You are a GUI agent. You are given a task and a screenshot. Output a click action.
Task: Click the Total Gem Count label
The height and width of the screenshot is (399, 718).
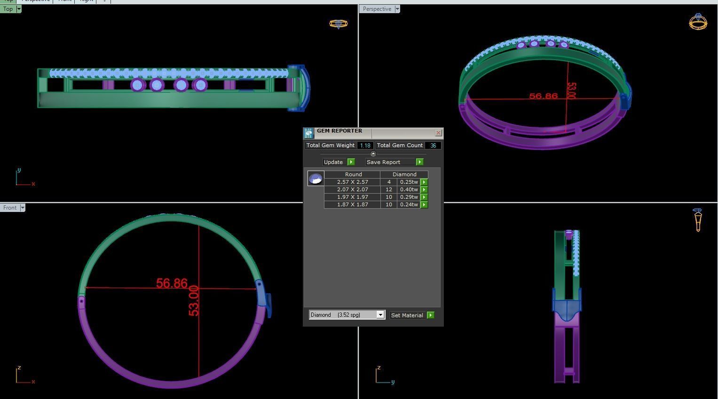[x=400, y=146]
